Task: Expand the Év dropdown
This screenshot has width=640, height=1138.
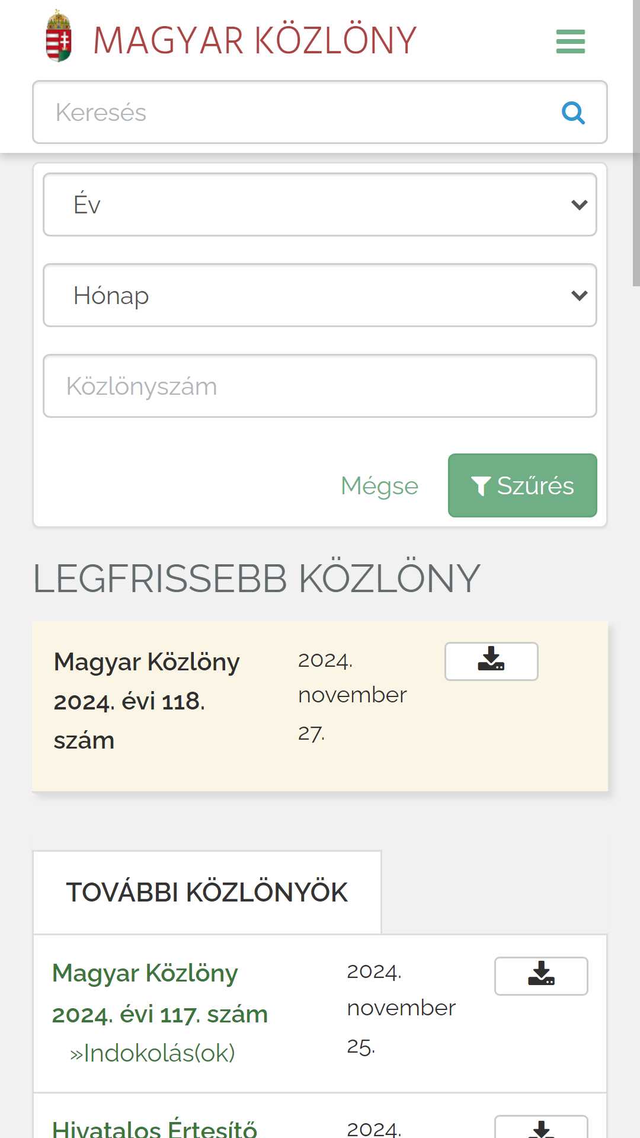Action: click(320, 204)
